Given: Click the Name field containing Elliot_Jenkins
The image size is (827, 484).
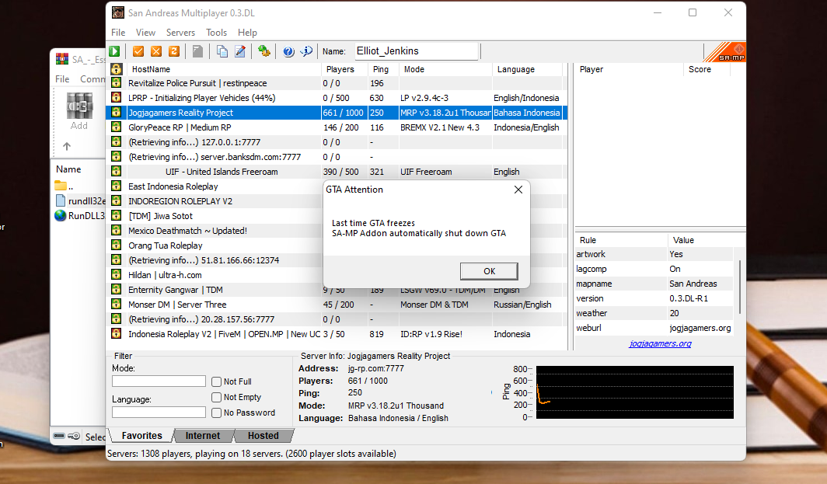Looking at the screenshot, I should pyautogui.click(x=416, y=51).
